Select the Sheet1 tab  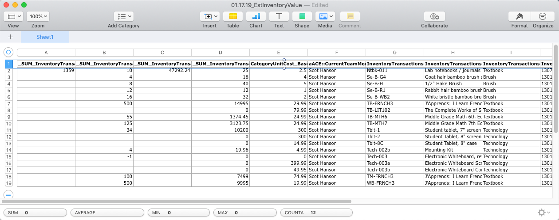45,37
